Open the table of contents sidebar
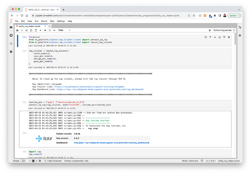The width and height of the screenshot is (251, 174). 11,43
